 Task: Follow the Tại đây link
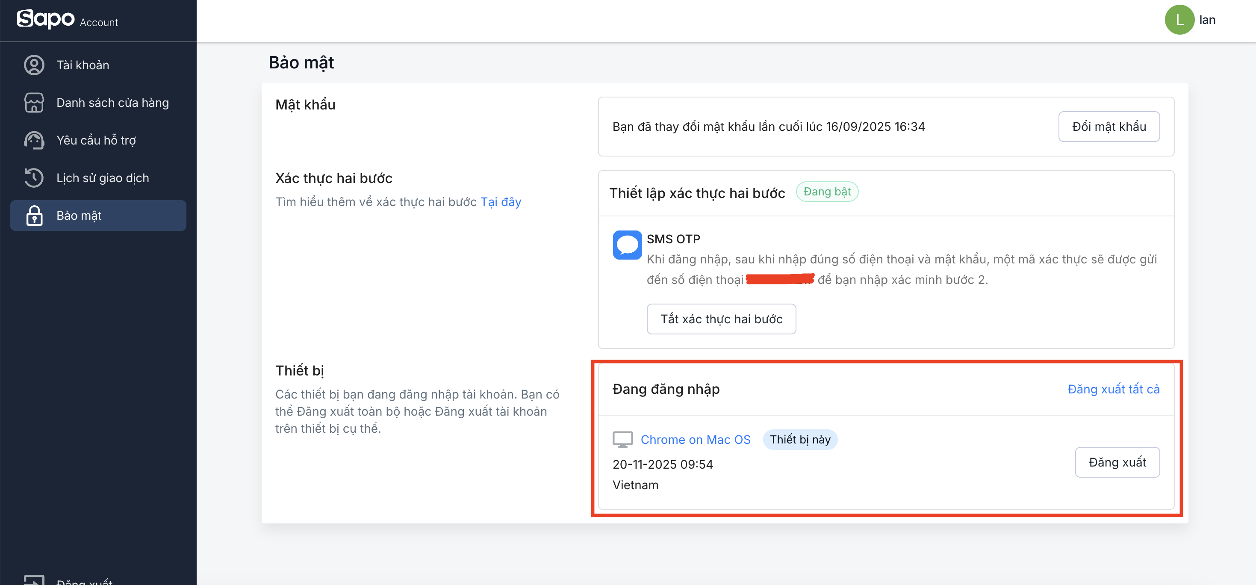pyautogui.click(x=500, y=202)
